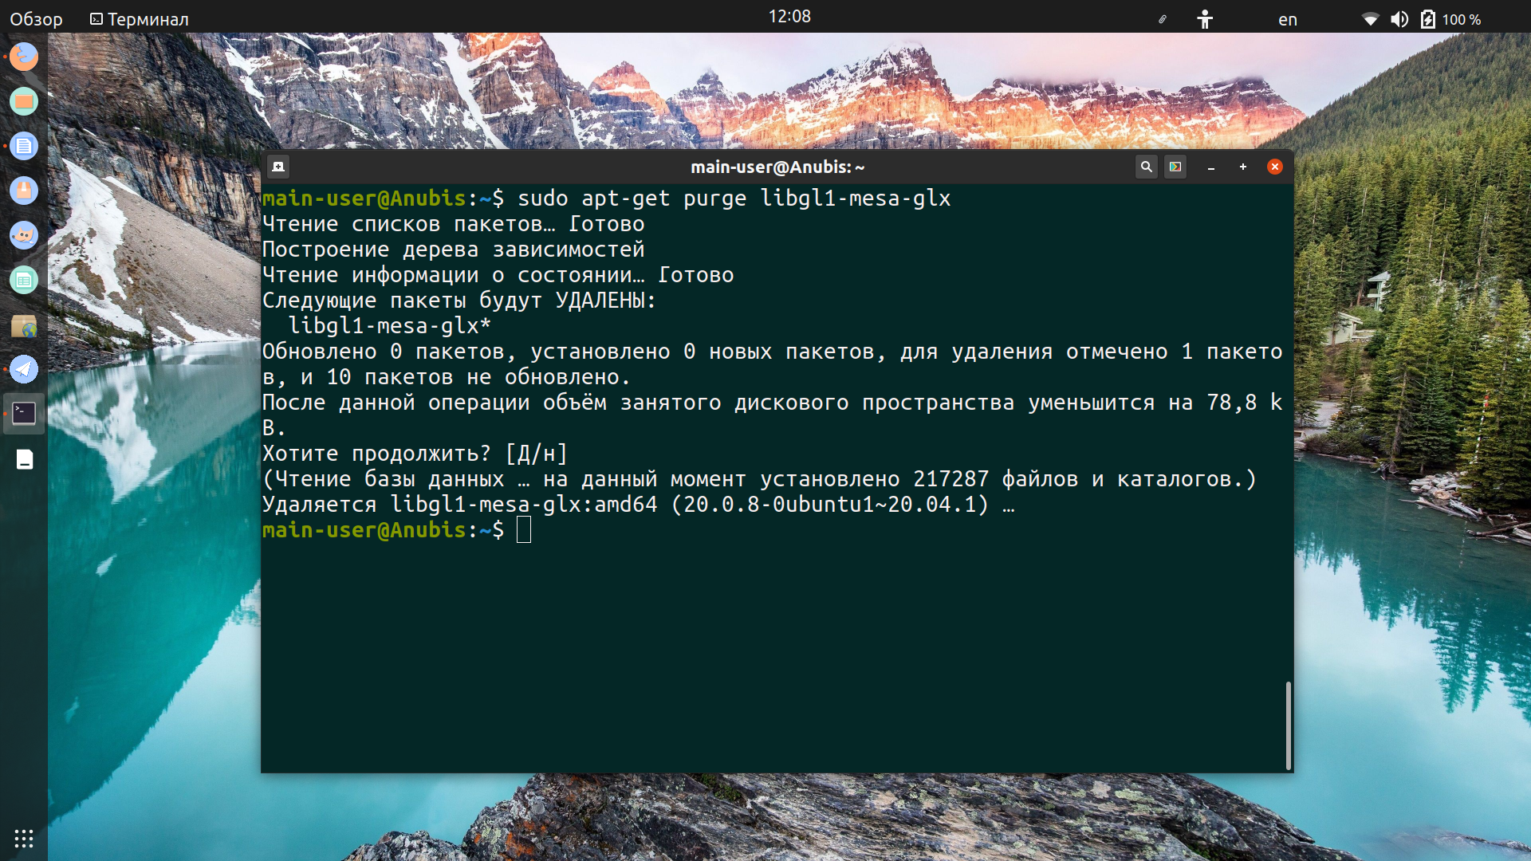
Task: Launch the text document editor dock icon
Action: [x=24, y=146]
